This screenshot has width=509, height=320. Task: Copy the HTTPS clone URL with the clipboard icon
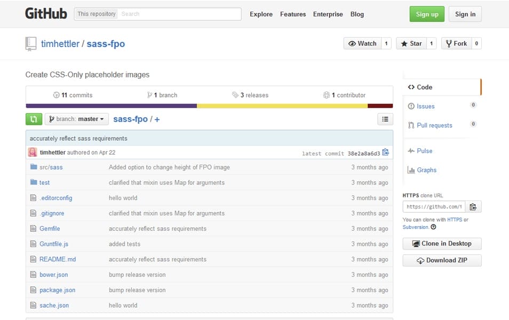click(x=473, y=206)
